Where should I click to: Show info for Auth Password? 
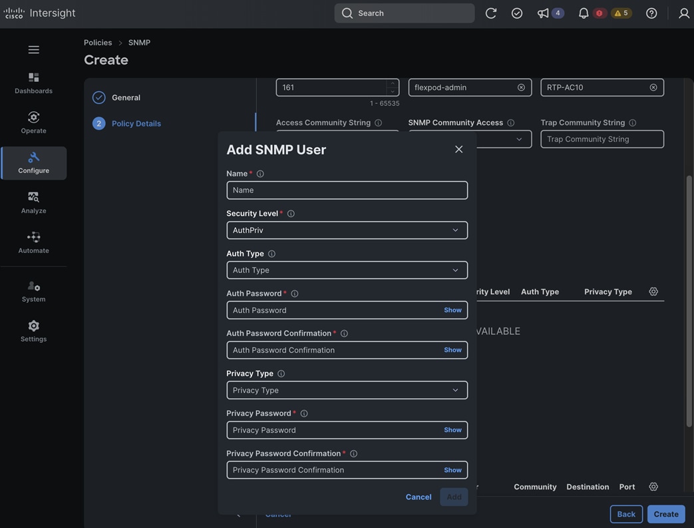(x=295, y=294)
